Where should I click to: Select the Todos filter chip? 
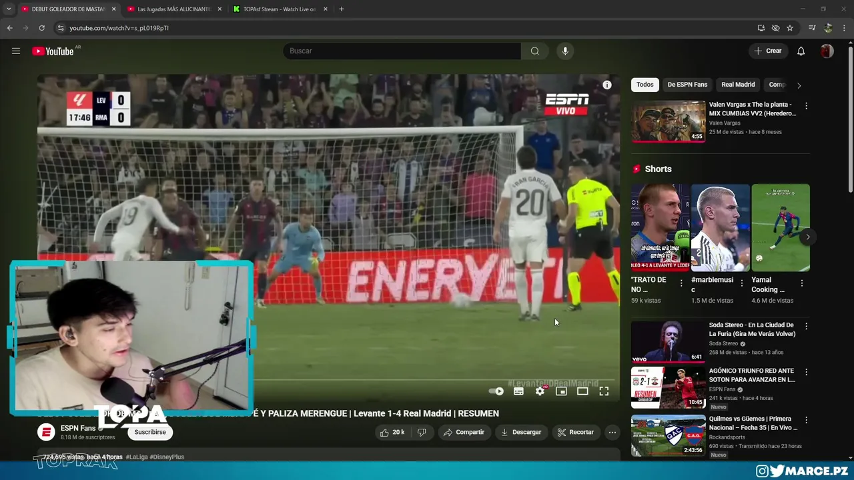pos(645,85)
